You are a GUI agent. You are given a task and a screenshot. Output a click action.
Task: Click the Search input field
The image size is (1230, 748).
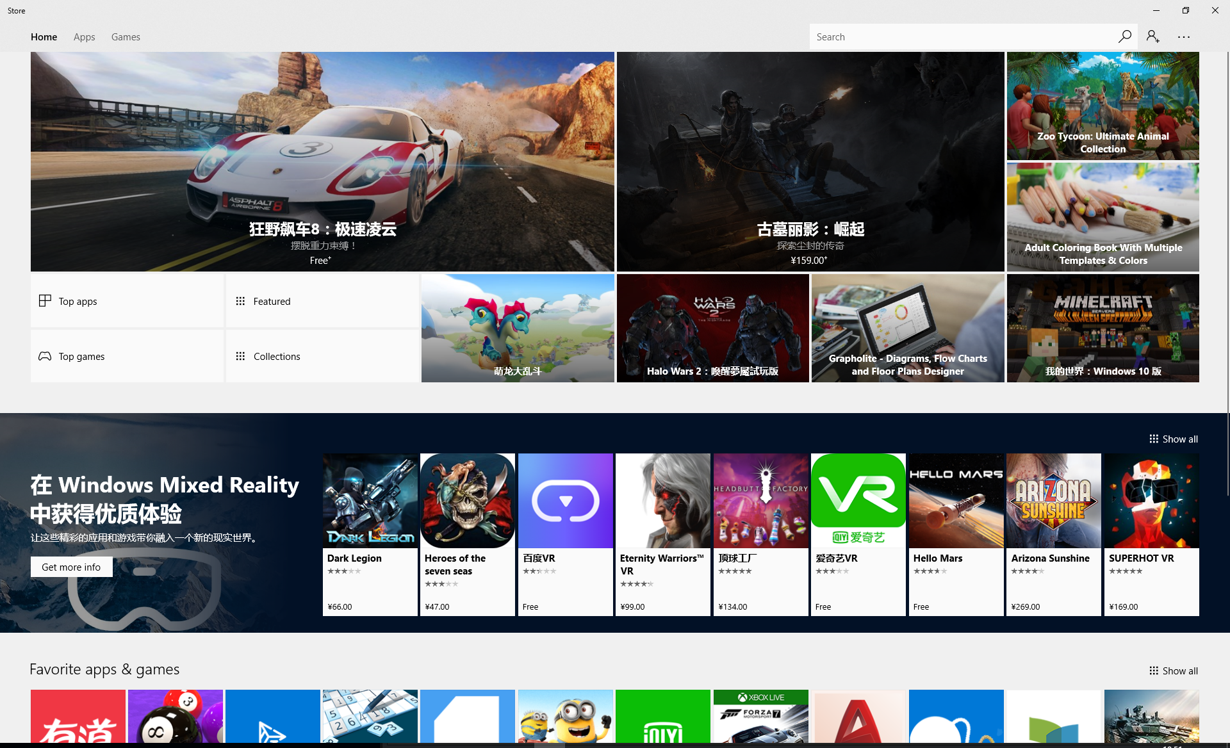961,37
